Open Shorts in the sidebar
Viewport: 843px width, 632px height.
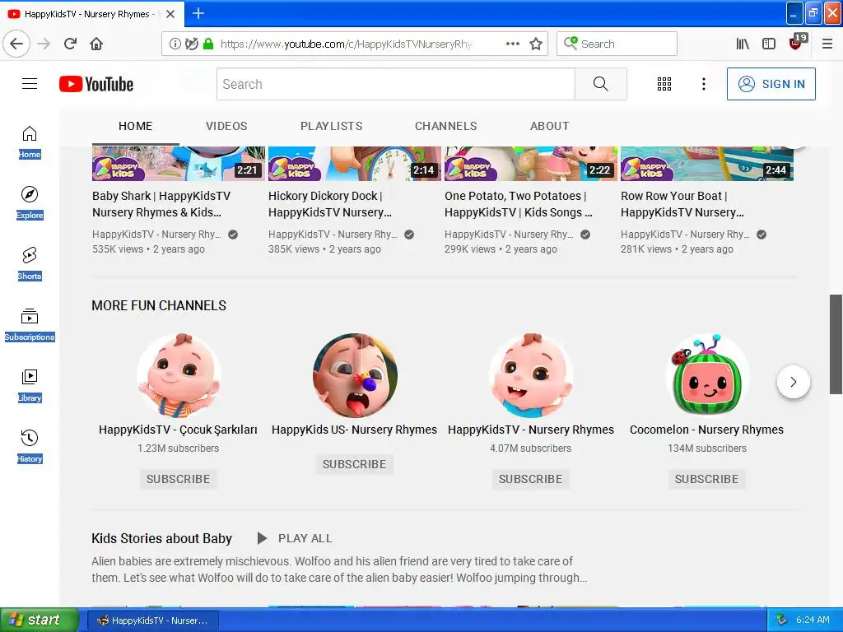point(30,264)
